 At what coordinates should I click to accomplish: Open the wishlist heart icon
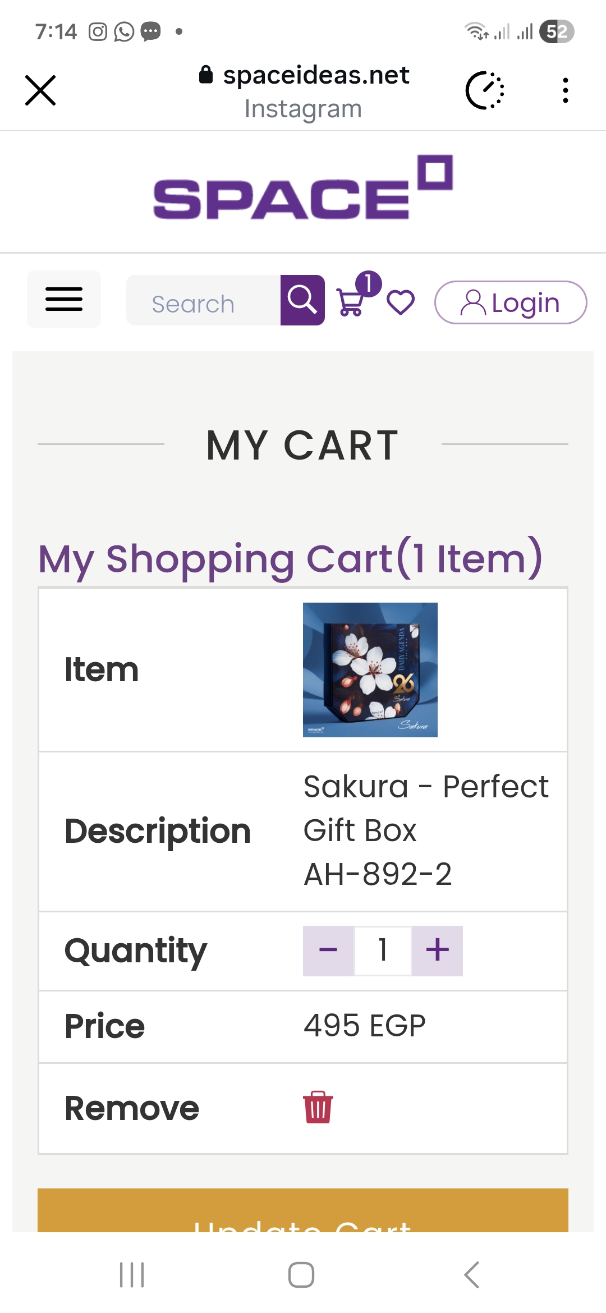click(401, 302)
